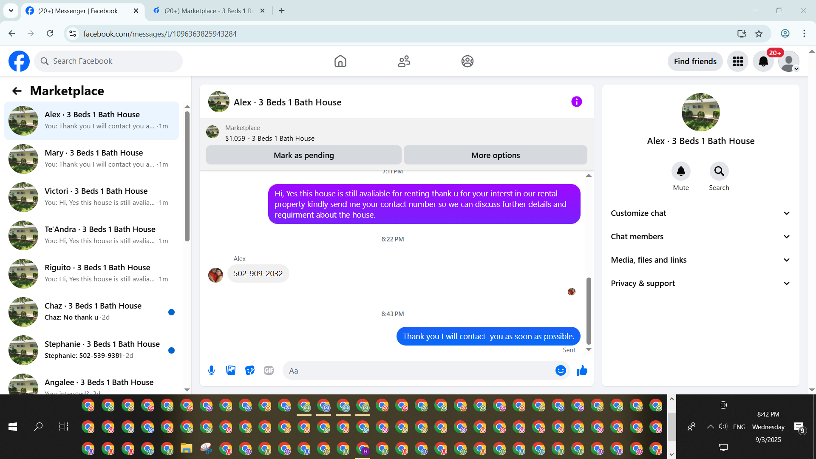
Task: Click the conversation list scrollbar
Action: pyautogui.click(x=187, y=176)
